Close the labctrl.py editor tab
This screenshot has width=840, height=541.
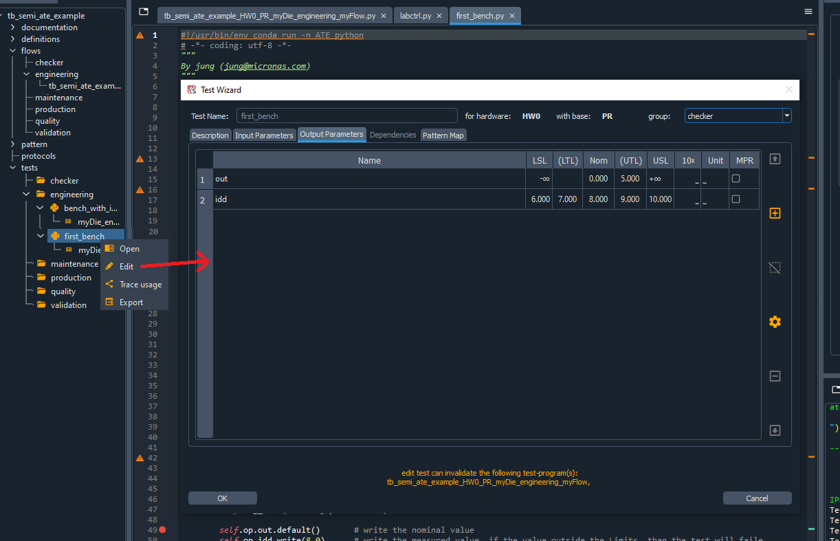tap(440, 16)
